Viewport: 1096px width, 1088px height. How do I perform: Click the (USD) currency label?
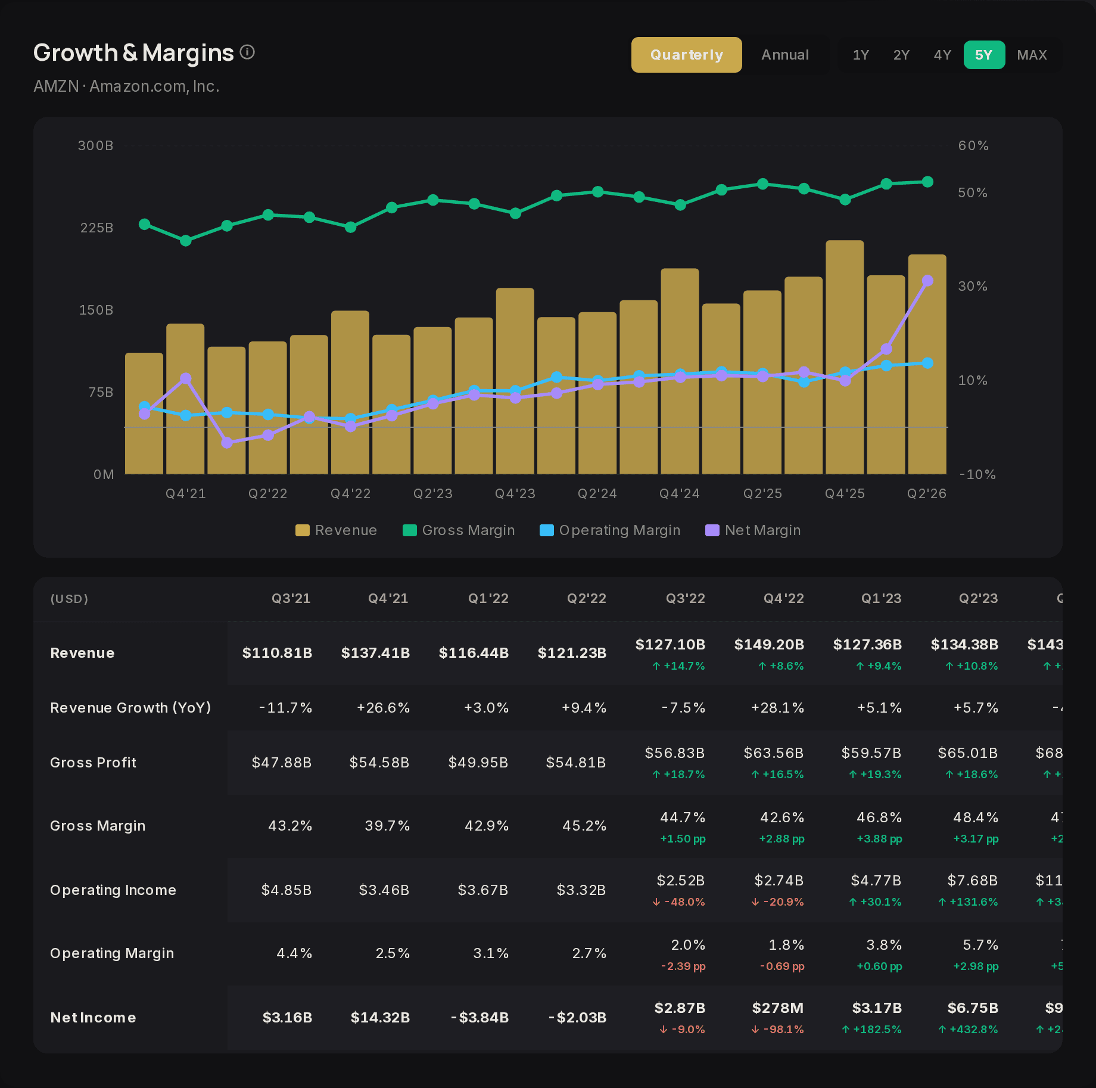click(70, 599)
